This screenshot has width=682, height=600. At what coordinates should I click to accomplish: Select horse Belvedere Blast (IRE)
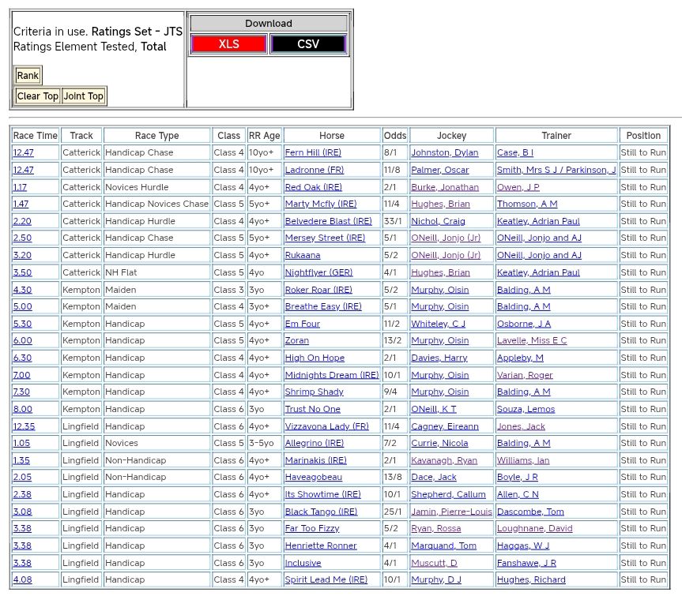[x=327, y=222]
